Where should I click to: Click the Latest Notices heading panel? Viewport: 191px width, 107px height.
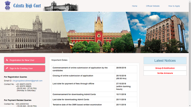[x=165, y=60]
